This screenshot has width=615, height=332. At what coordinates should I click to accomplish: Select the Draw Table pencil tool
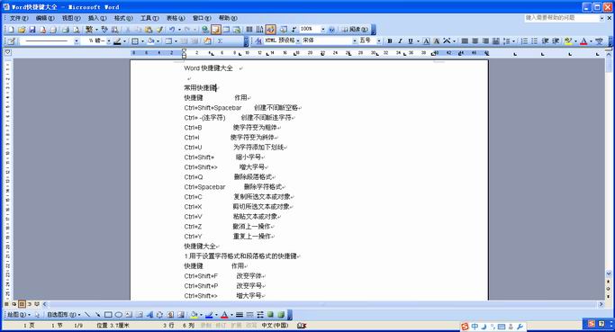tap(11, 40)
